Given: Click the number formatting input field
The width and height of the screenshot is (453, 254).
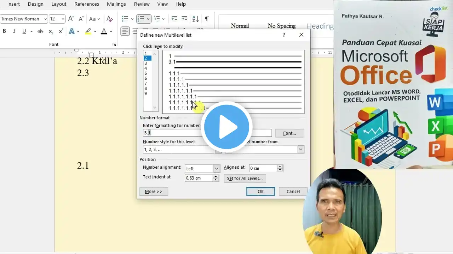Looking at the screenshot, I should [x=207, y=133].
